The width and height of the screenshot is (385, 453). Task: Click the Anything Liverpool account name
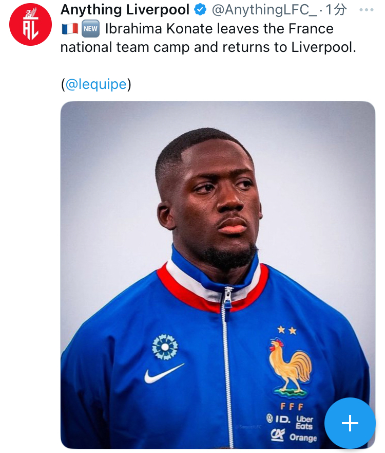pos(125,10)
